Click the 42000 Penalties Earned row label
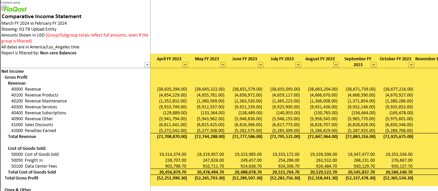The width and height of the screenshot is (438, 191). click(33, 131)
